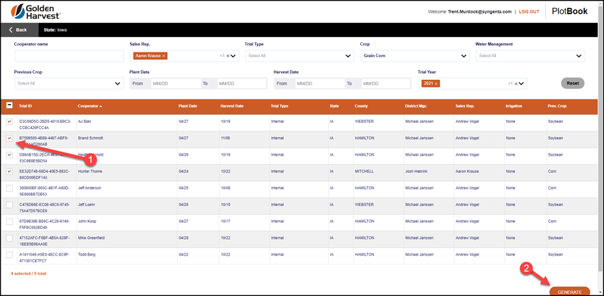Select the Todd Berg trial checkbox
This screenshot has height=296, width=604.
point(9,255)
